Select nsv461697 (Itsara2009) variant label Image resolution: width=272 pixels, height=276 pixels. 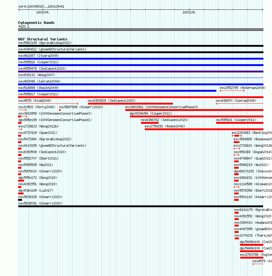(x=39, y=56)
